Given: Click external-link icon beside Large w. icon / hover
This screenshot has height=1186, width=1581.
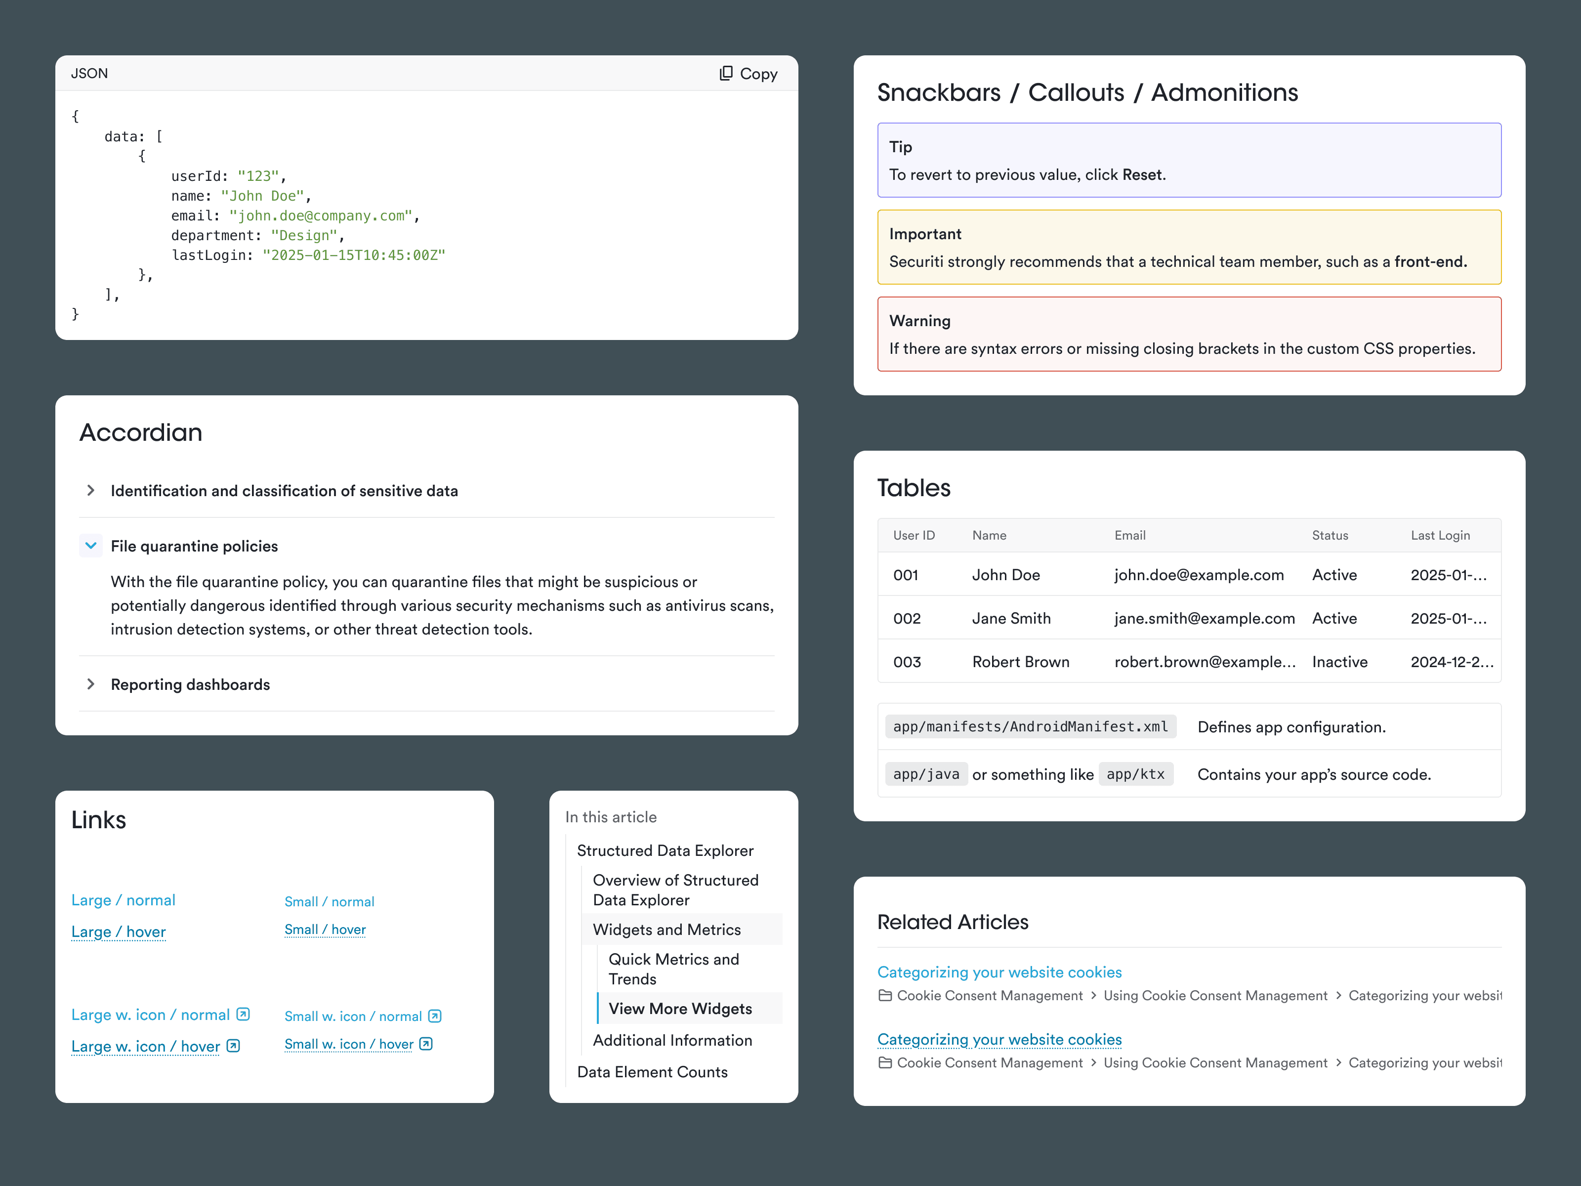Looking at the screenshot, I should [233, 1046].
